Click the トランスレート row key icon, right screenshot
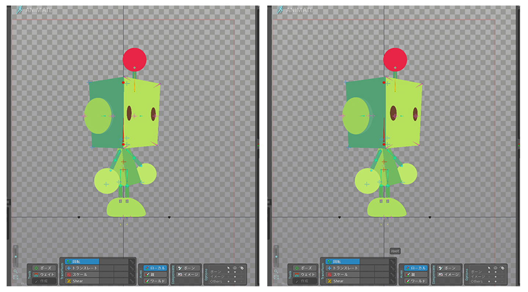The width and height of the screenshot is (528, 292). 392,268
